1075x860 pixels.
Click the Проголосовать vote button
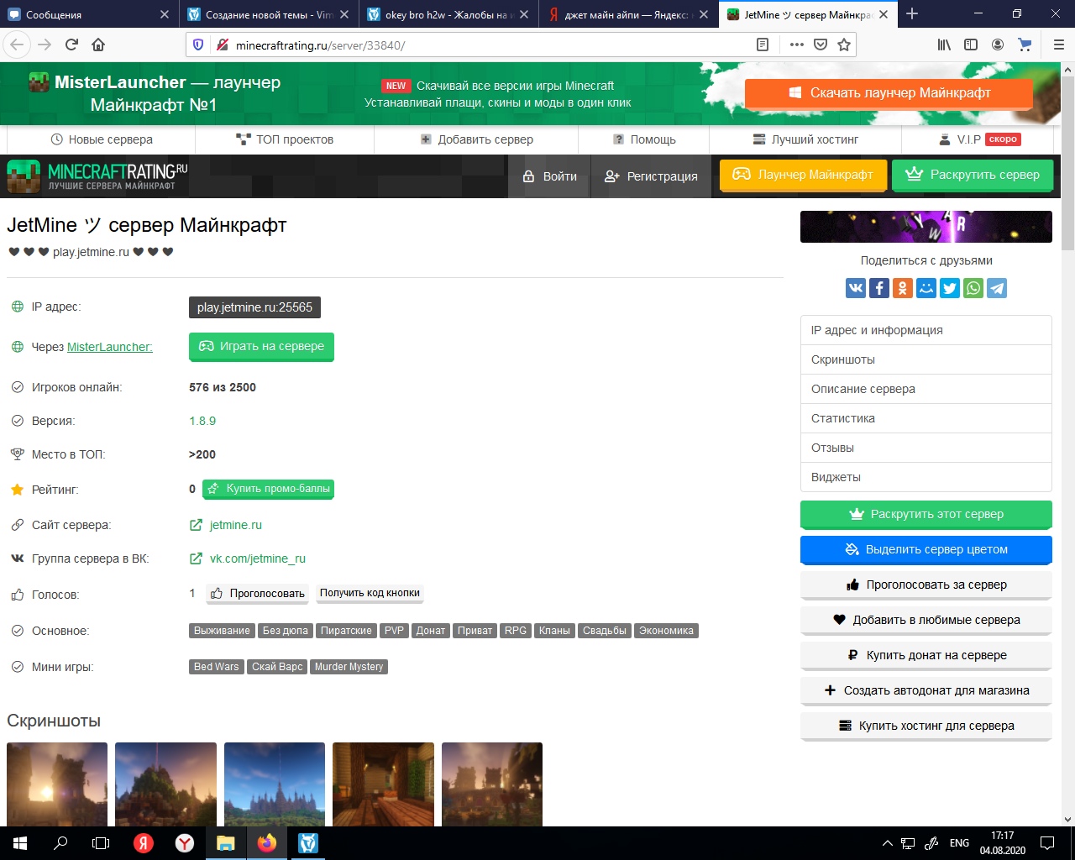click(257, 593)
